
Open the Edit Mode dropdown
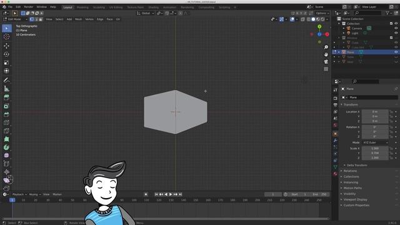(15, 19)
